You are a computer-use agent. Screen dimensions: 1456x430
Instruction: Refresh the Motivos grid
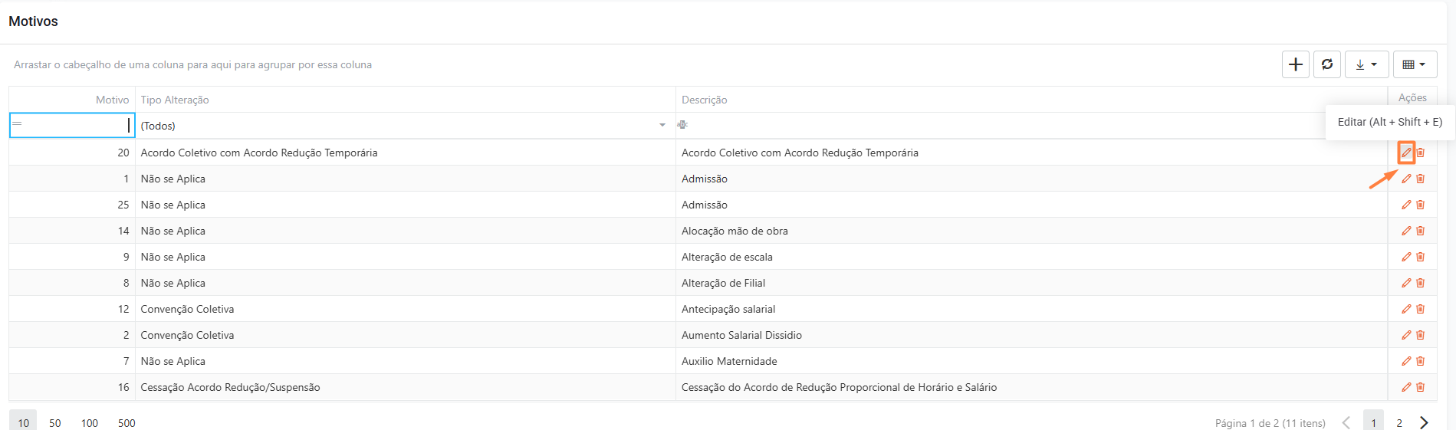[1327, 64]
